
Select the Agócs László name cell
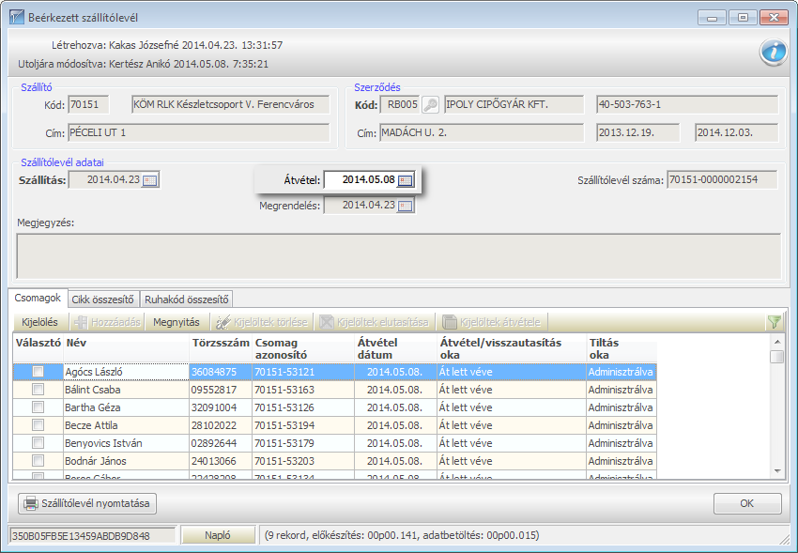(x=126, y=372)
